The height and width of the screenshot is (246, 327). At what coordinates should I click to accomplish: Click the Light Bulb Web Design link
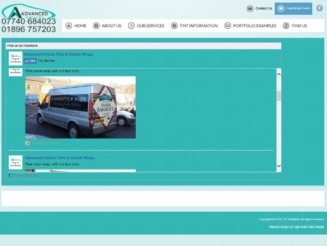pyautogui.click(x=296, y=227)
